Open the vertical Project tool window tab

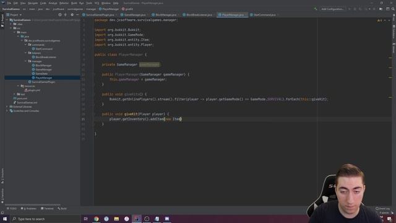tap(2, 20)
